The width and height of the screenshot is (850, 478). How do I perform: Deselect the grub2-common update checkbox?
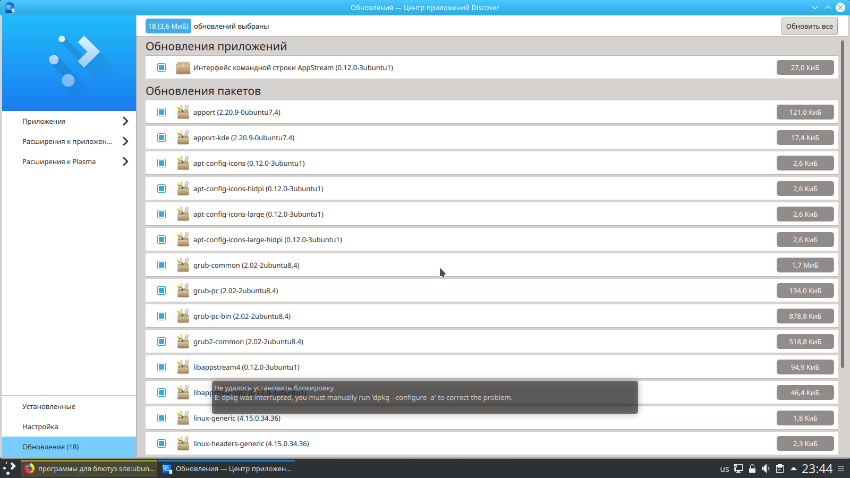point(161,342)
